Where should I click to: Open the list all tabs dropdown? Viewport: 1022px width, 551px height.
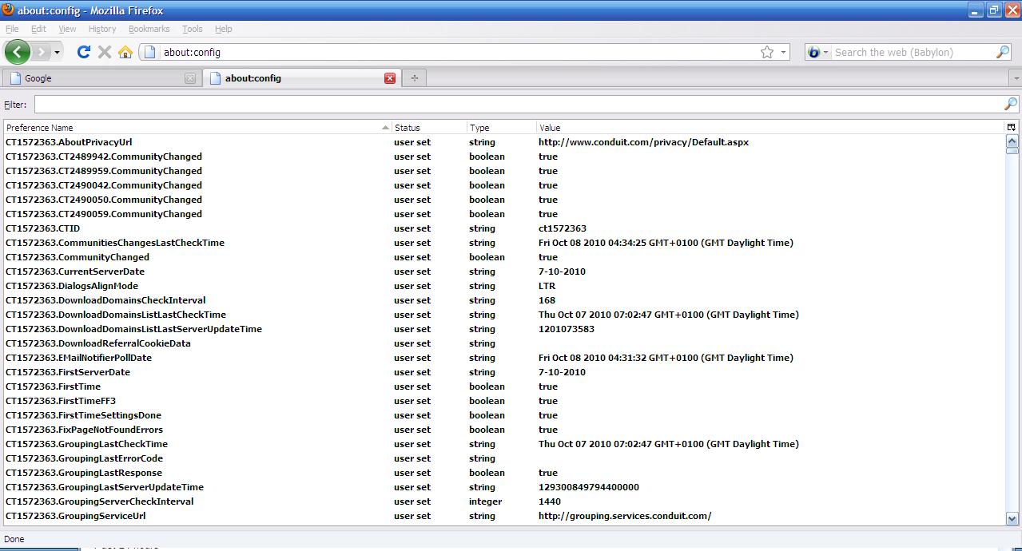point(1016,78)
